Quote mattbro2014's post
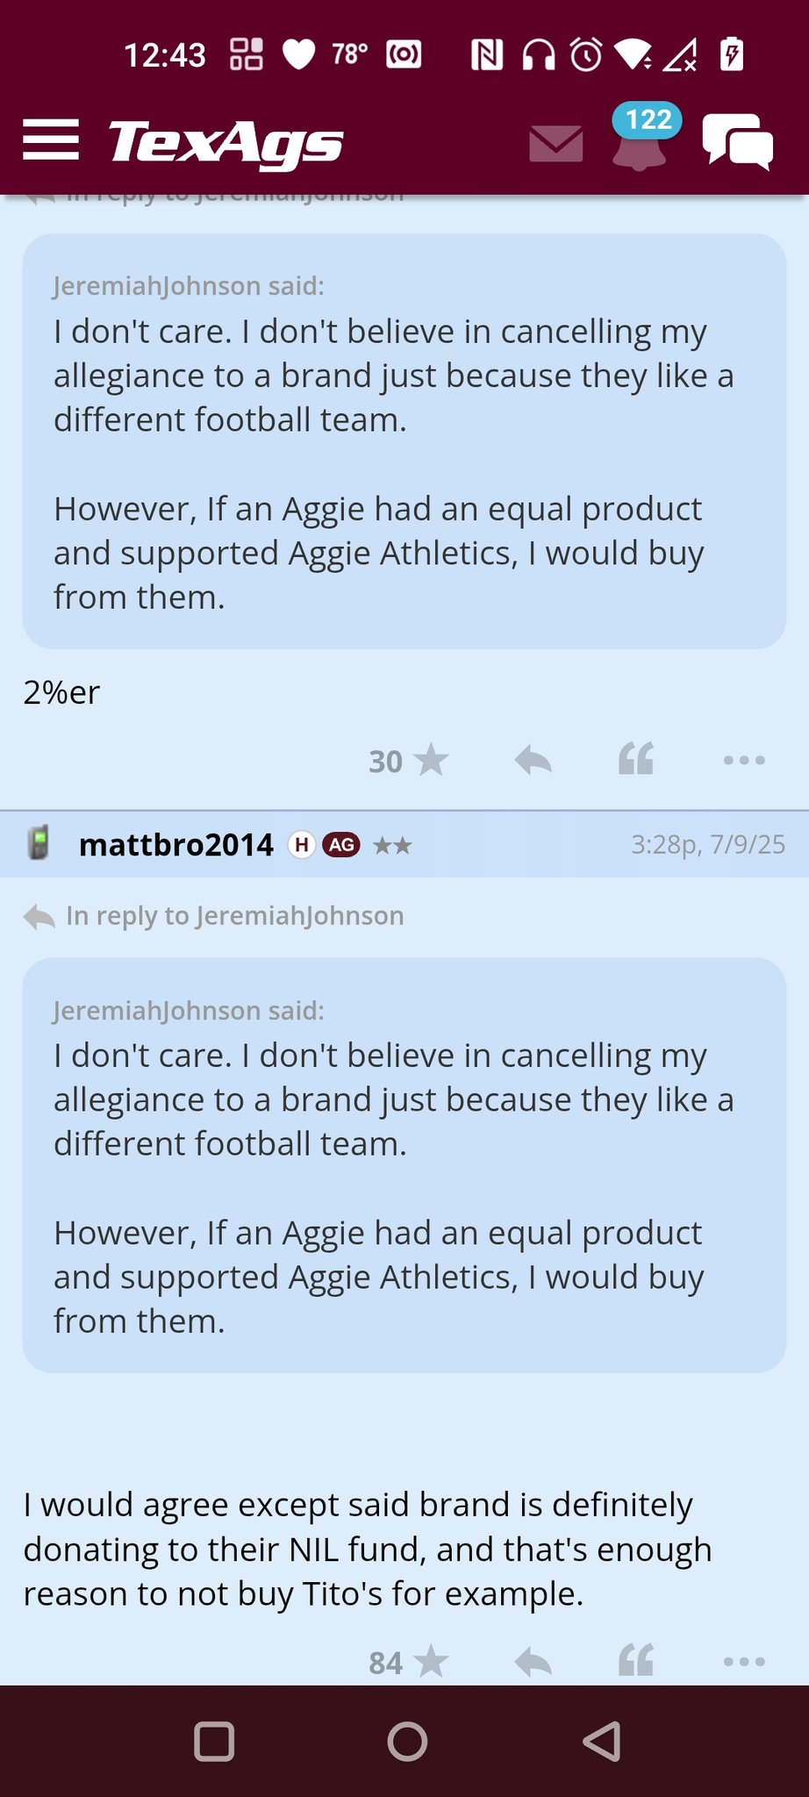Image resolution: width=809 pixels, height=1797 pixels. pyautogui.click(x=636, y=1660)
